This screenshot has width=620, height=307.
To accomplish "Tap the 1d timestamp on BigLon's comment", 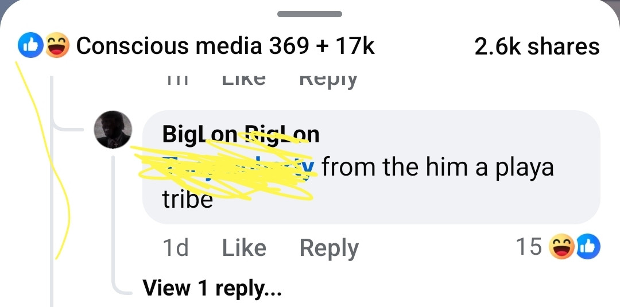I will (x=176, y=248).
